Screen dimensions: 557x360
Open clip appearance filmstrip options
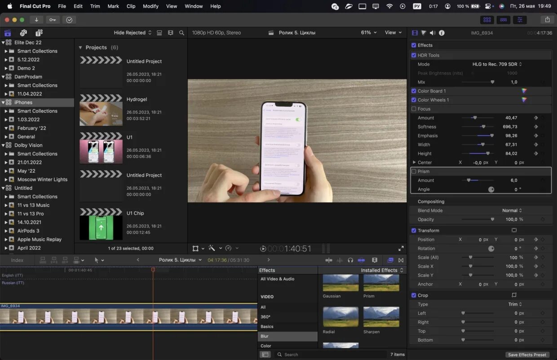point(170,33)
